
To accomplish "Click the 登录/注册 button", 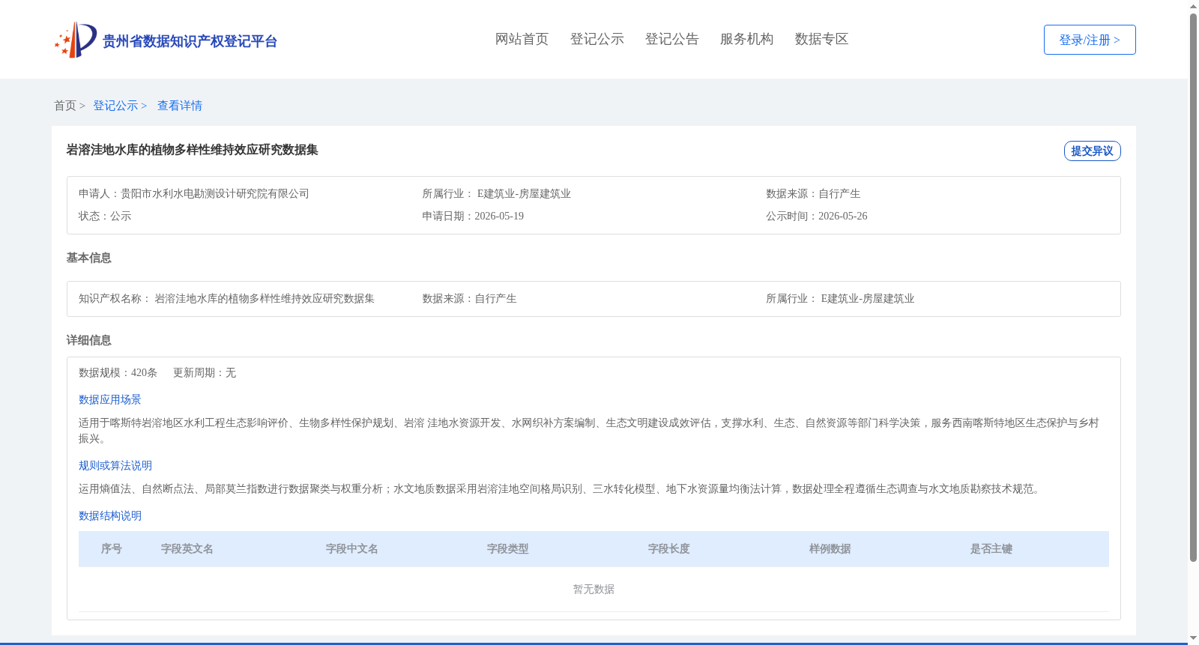I will (1090, 40).
